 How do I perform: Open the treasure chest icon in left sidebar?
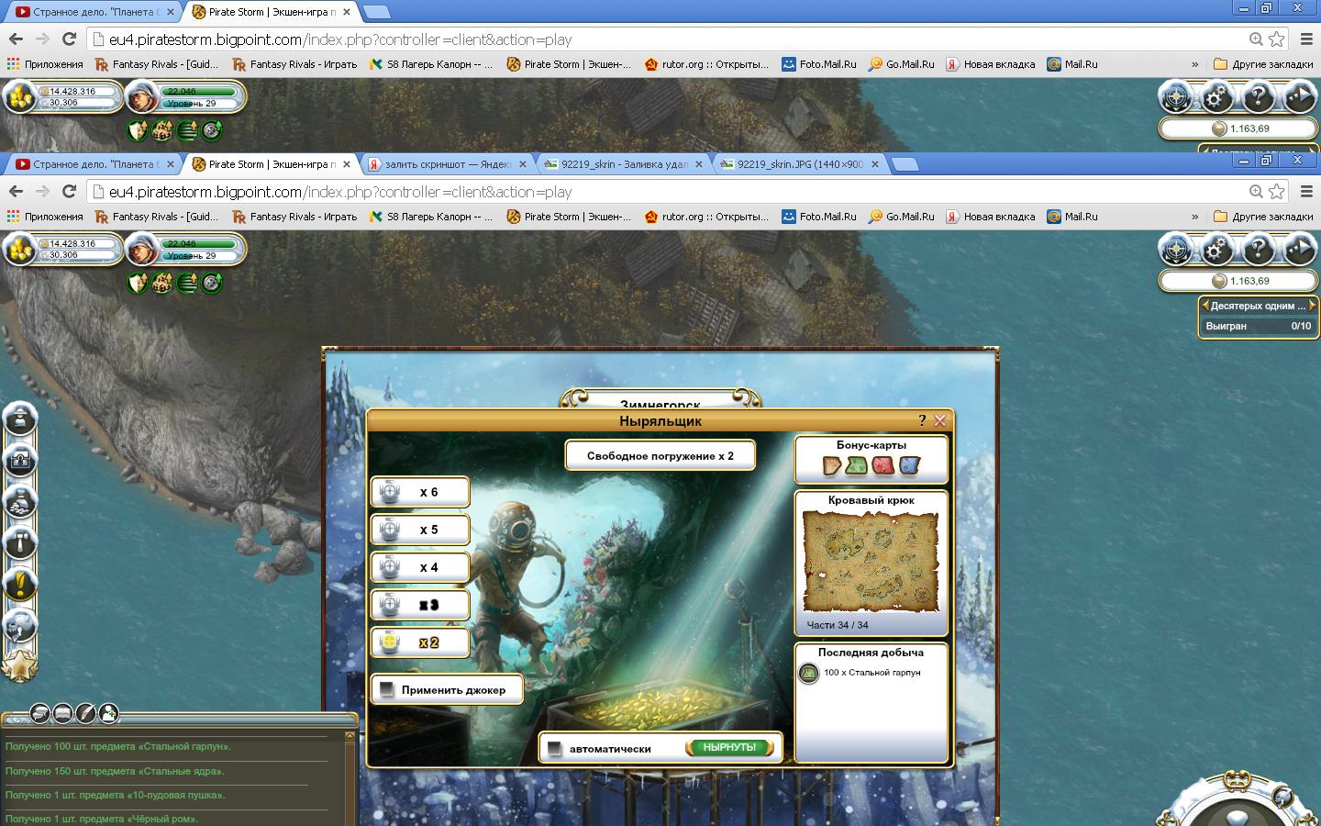20,459
